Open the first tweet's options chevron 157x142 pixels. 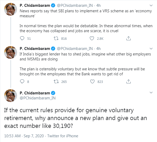coord(151,5)
